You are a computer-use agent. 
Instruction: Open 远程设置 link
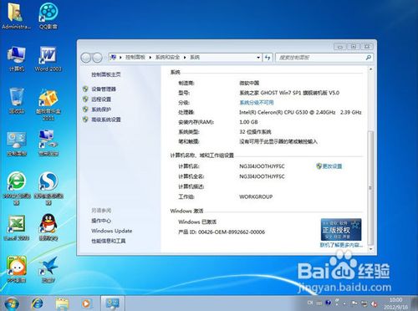point(101,99)
